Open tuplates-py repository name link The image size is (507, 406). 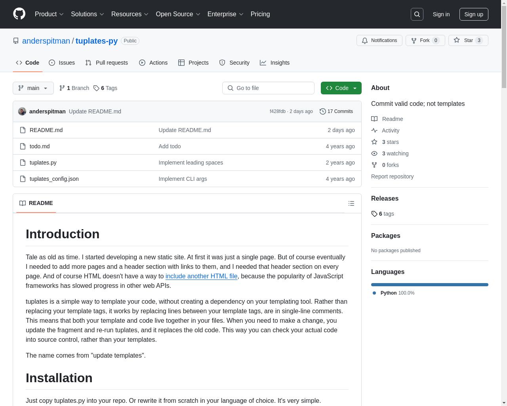coord(97,41)
